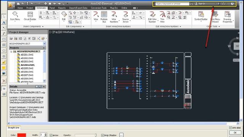This screenshot has height=137, width=244.
Task: Click the OK button
Action: pyautogui.click(x=235, y=133)
